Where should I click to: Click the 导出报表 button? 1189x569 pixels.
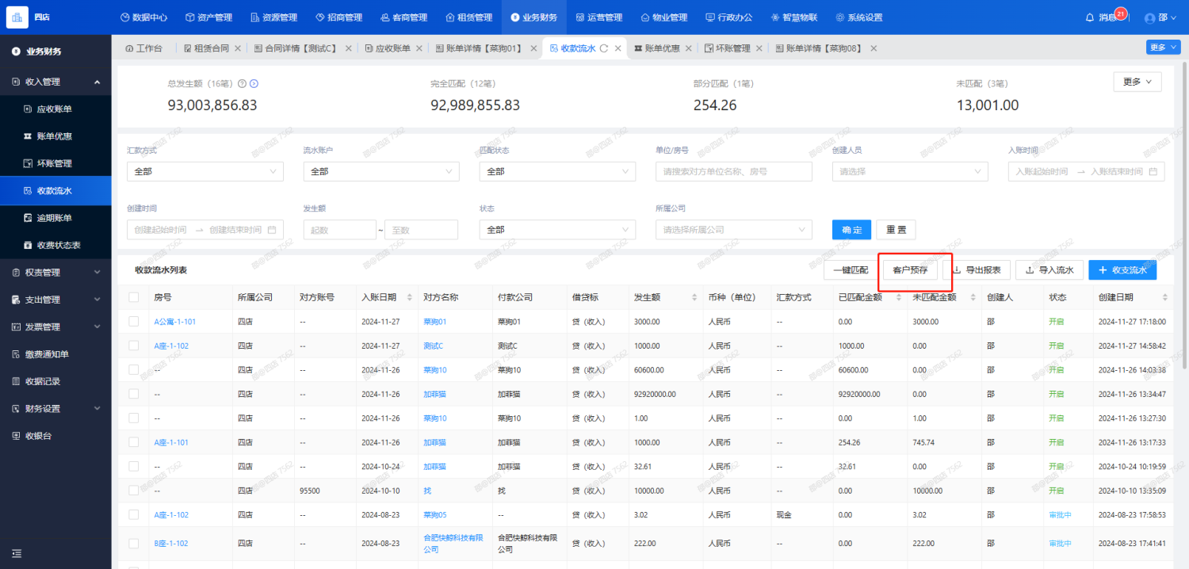[977, 270]
